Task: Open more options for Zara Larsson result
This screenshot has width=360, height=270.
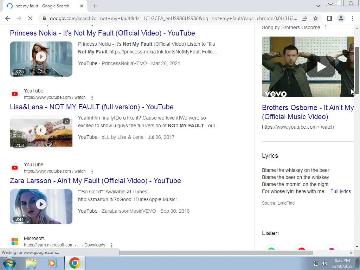Action: click(92, 172)
